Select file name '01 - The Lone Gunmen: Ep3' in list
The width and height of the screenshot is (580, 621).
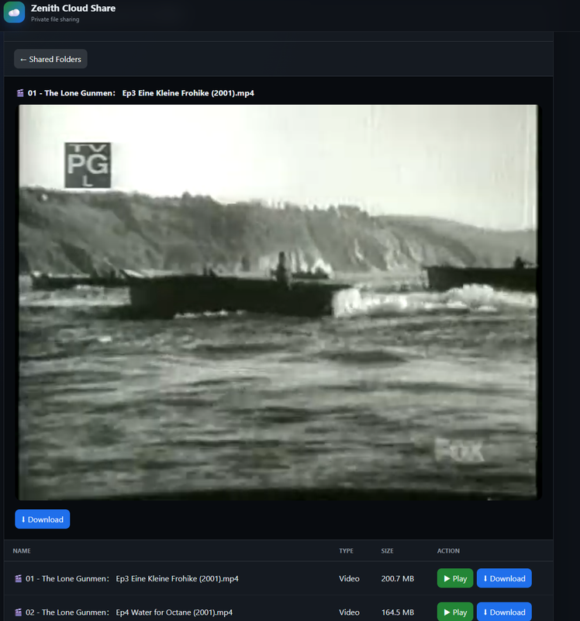(132, 578)
